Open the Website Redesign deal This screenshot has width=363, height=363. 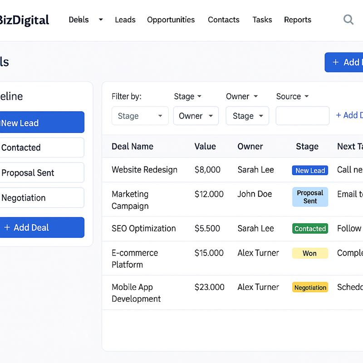pyautogui.click(x=144, y=170)
